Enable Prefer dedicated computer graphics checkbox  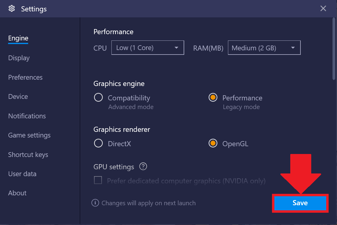click(98, 180)
